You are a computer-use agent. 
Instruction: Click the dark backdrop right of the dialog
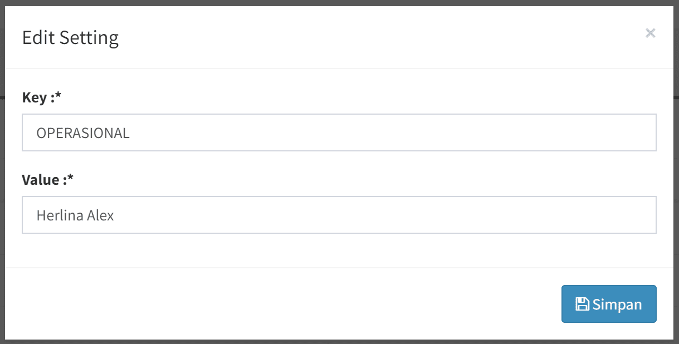[676, 167]
